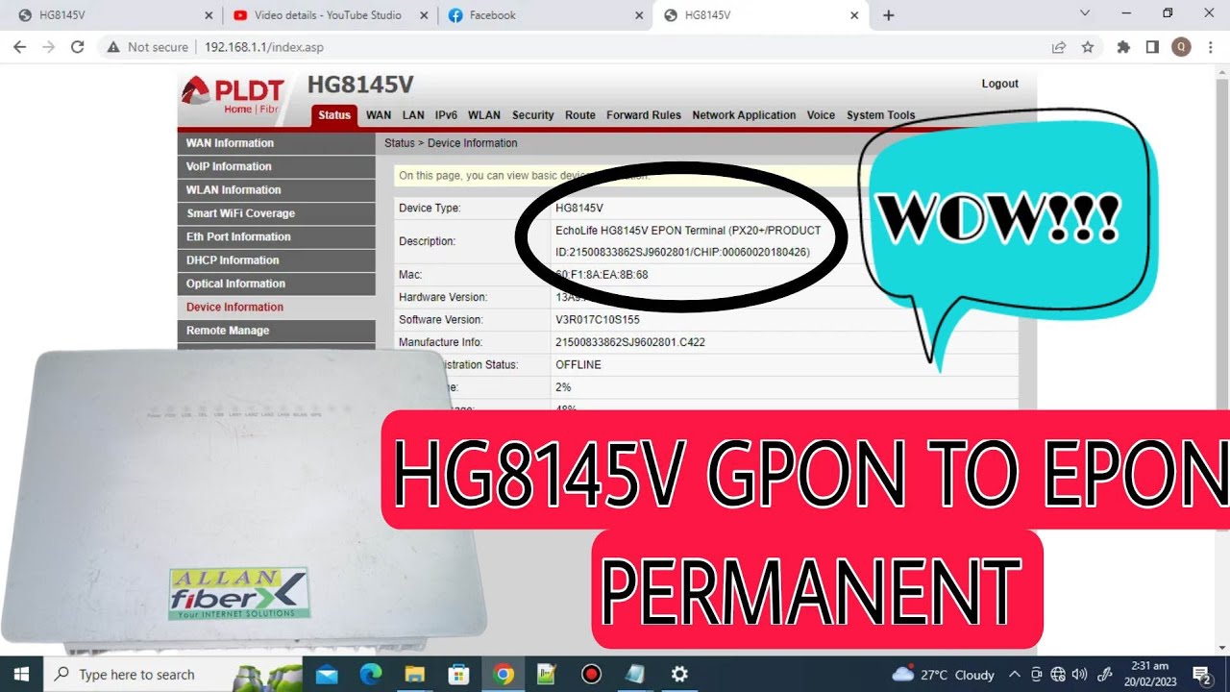Open WLAN Information in sidebar
The image size is (1230, 692).
(x=277, y=190)
